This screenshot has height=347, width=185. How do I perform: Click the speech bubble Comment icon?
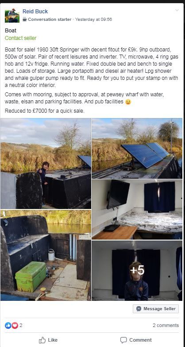coord(123,340)
